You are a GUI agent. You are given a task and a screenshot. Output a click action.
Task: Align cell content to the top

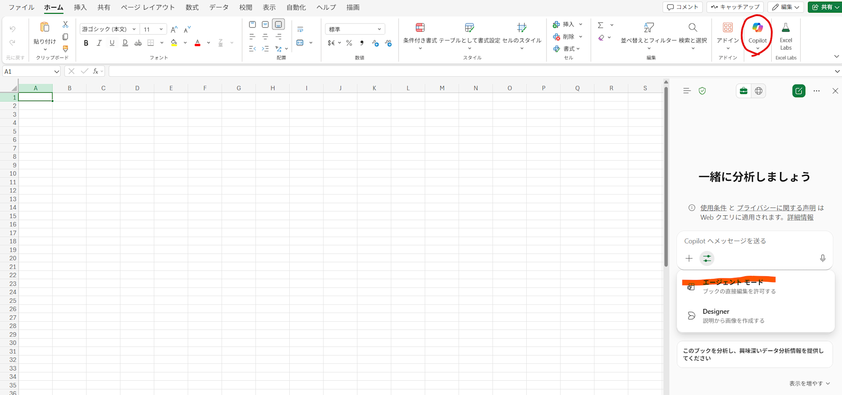click(253, 24)
